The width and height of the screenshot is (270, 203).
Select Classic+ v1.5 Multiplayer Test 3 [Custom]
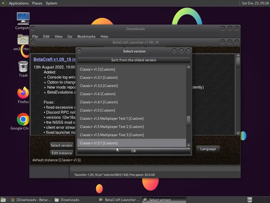pos(132,135)
